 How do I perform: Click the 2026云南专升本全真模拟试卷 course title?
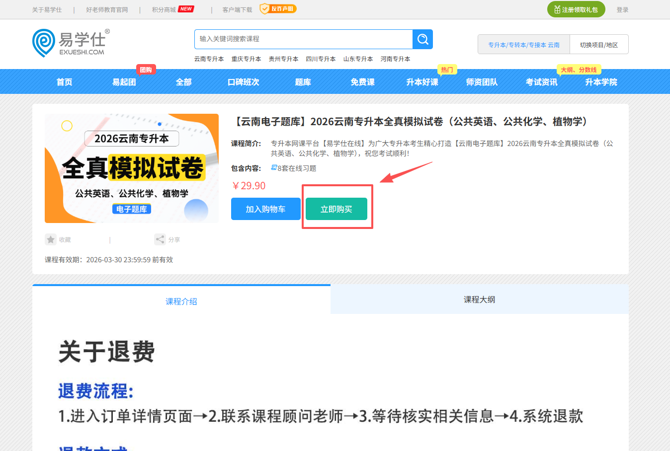[x=411, y=122]
